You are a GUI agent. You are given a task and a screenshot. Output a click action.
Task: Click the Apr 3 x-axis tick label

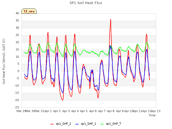pyautogui.click(x=66, y=111)
